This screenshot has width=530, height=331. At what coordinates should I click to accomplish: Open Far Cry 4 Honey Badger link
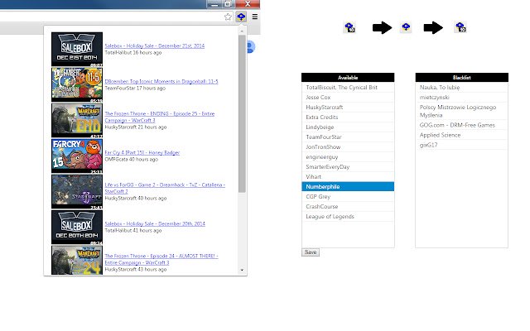pyautogui.click(x=142, y=152)
